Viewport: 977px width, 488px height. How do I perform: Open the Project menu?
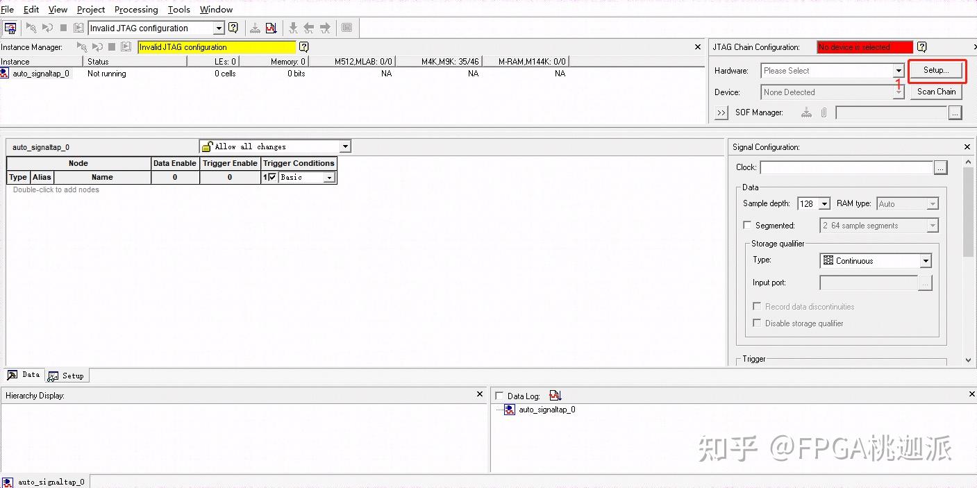91,10
